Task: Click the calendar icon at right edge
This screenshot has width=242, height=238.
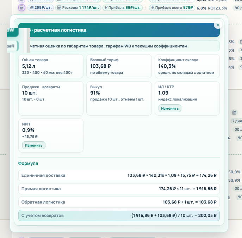Action: click(234, 112)
